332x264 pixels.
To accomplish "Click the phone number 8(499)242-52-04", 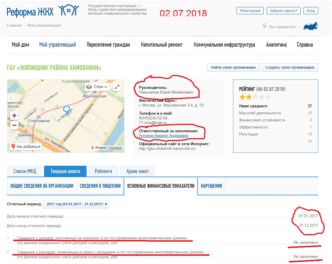I will pyautogui.click(x=154, y=118).
